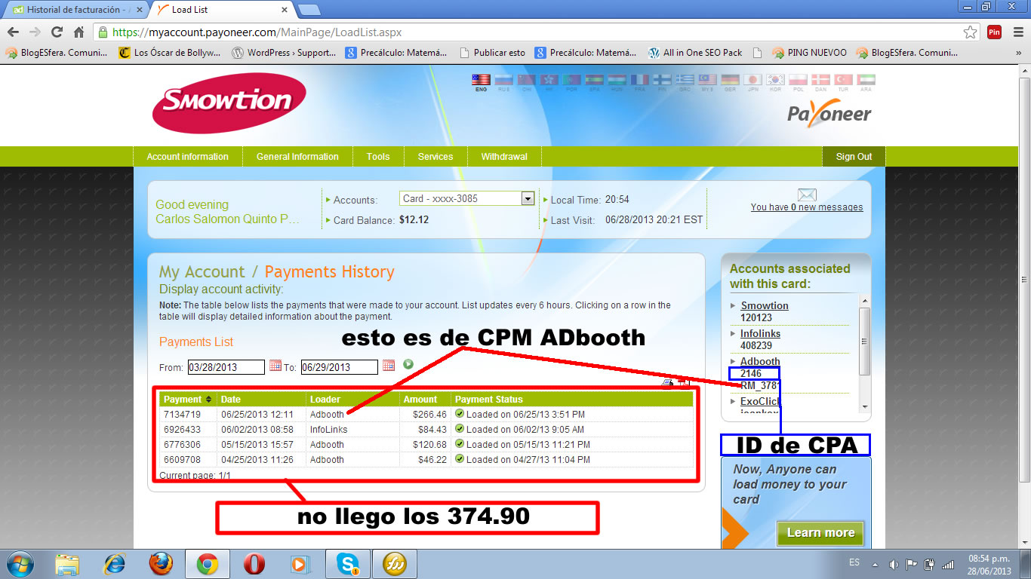Open the Services menu
The height and width of the screenshot is (579, 1031).
pos(435,157)
